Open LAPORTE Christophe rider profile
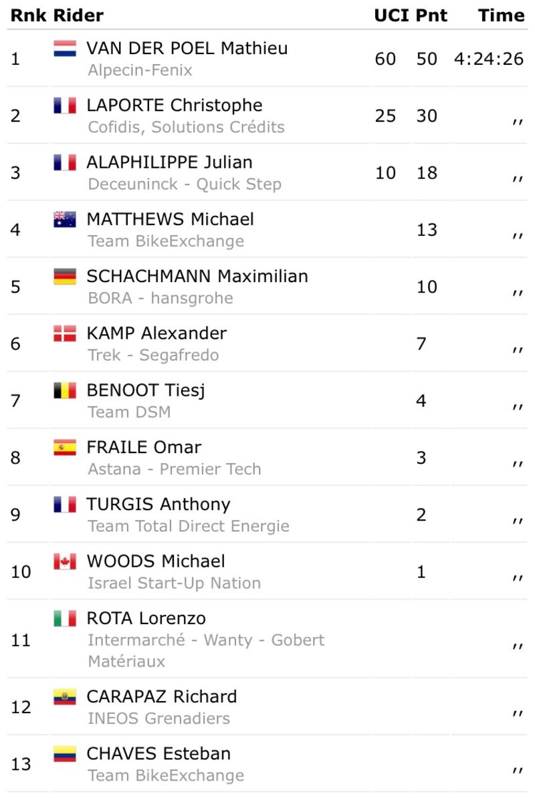The width and height of the screenshot is (535, 798). coord(175,106)
